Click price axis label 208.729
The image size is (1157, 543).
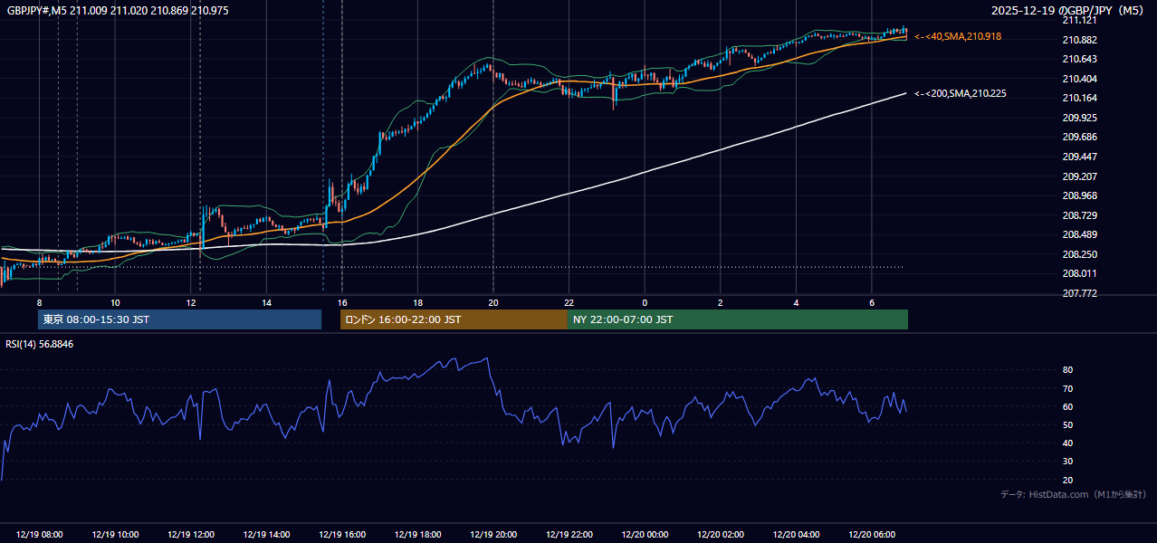1079,215
